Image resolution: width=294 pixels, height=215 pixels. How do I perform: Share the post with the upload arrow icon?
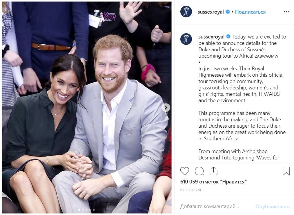coord(213,171)
